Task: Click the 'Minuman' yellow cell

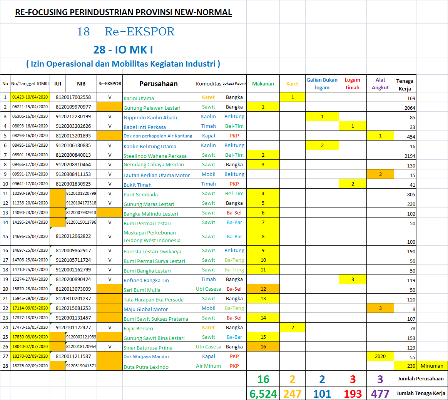Action: click(432, 366)
